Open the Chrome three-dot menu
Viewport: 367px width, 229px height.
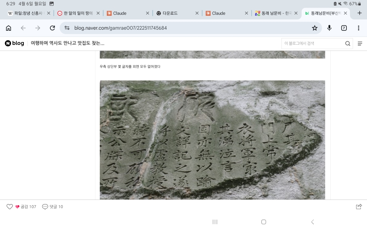point(359,28)
